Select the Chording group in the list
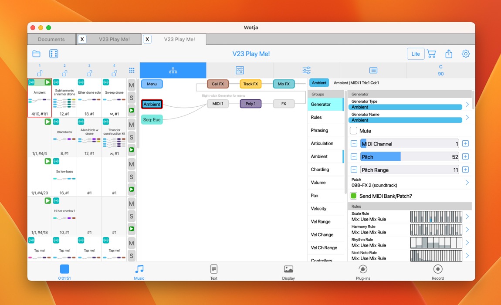 coord(320,169)
